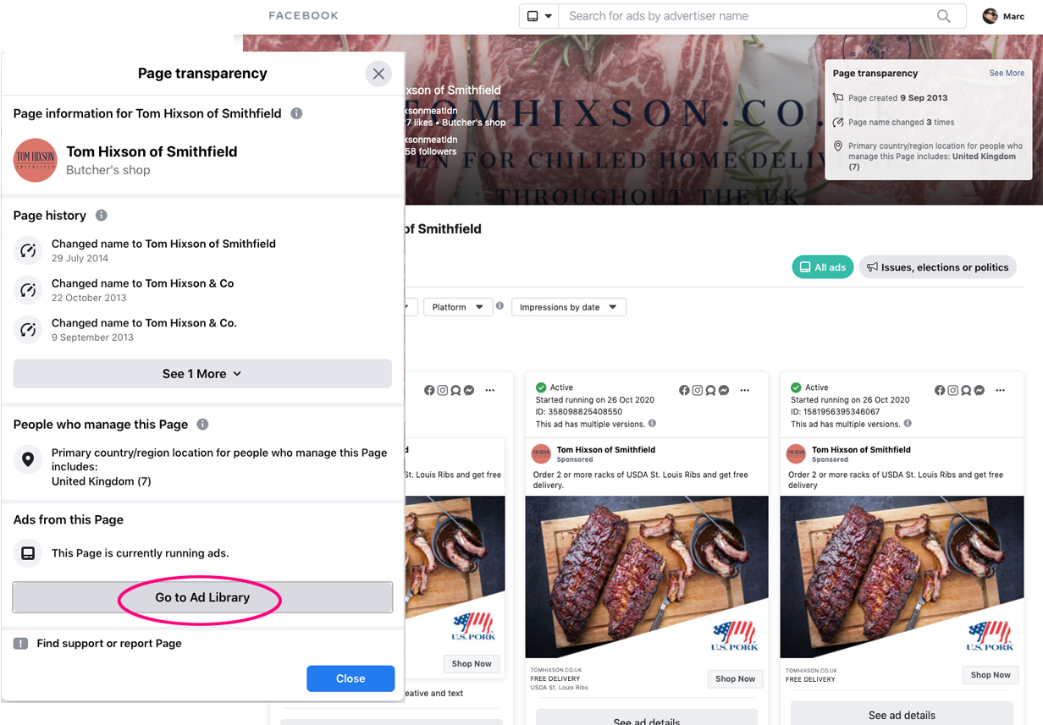Open three-dots menu on ad ID 358098825408550
The height and width of the screenshot is (725, 1043).
coord(745,391)
